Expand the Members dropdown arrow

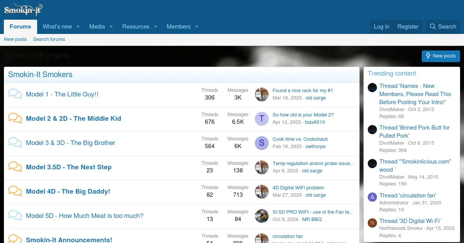[196, 27]
